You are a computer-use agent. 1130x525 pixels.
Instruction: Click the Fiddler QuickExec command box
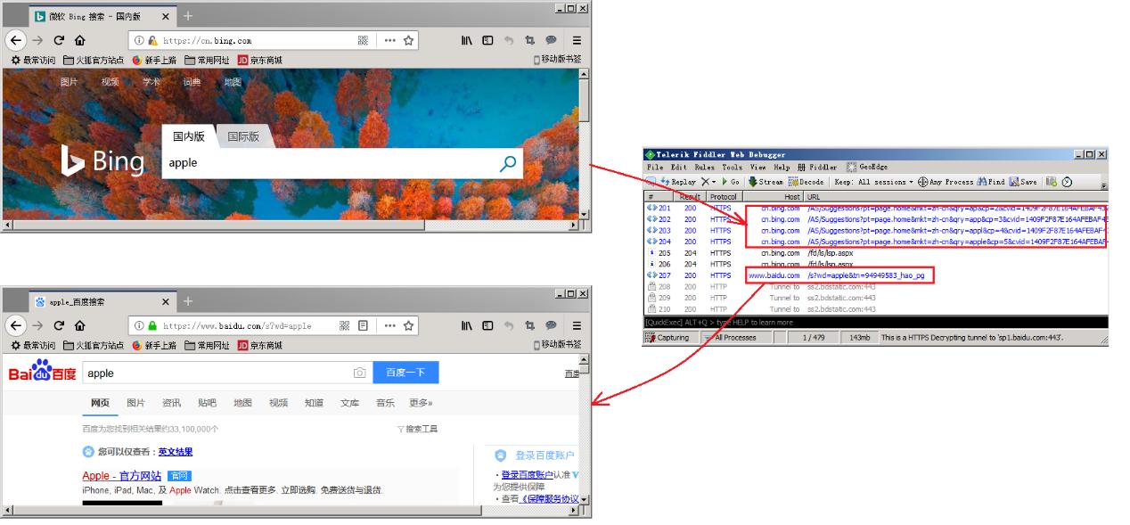point(875,323)
